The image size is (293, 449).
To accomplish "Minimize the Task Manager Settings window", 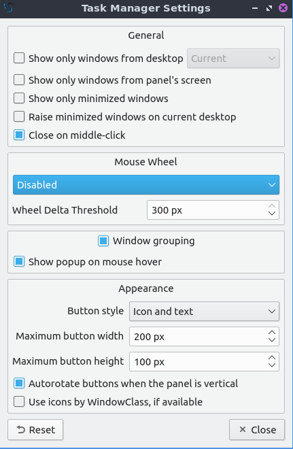I will (x=255, y=8).
